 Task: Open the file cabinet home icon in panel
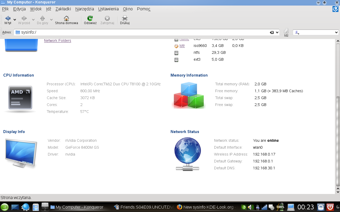36,207
